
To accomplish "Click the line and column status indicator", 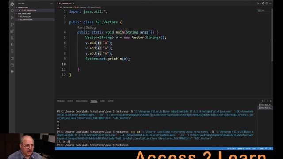I will (x=231, y=148).
